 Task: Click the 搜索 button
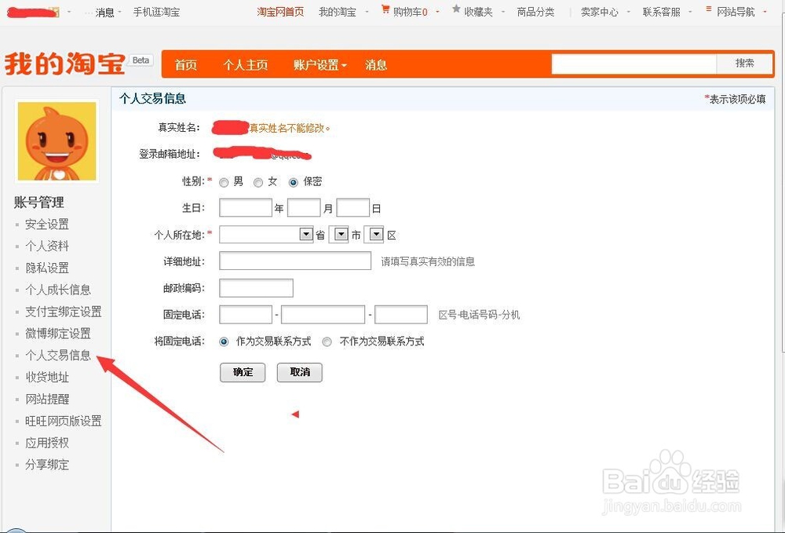[744, 63]
